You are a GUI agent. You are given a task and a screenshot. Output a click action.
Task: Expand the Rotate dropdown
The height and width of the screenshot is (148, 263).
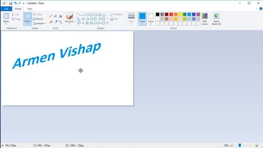(45, 23)
